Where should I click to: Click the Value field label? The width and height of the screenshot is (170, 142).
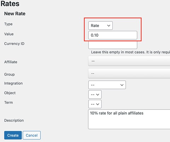(9, 34)
